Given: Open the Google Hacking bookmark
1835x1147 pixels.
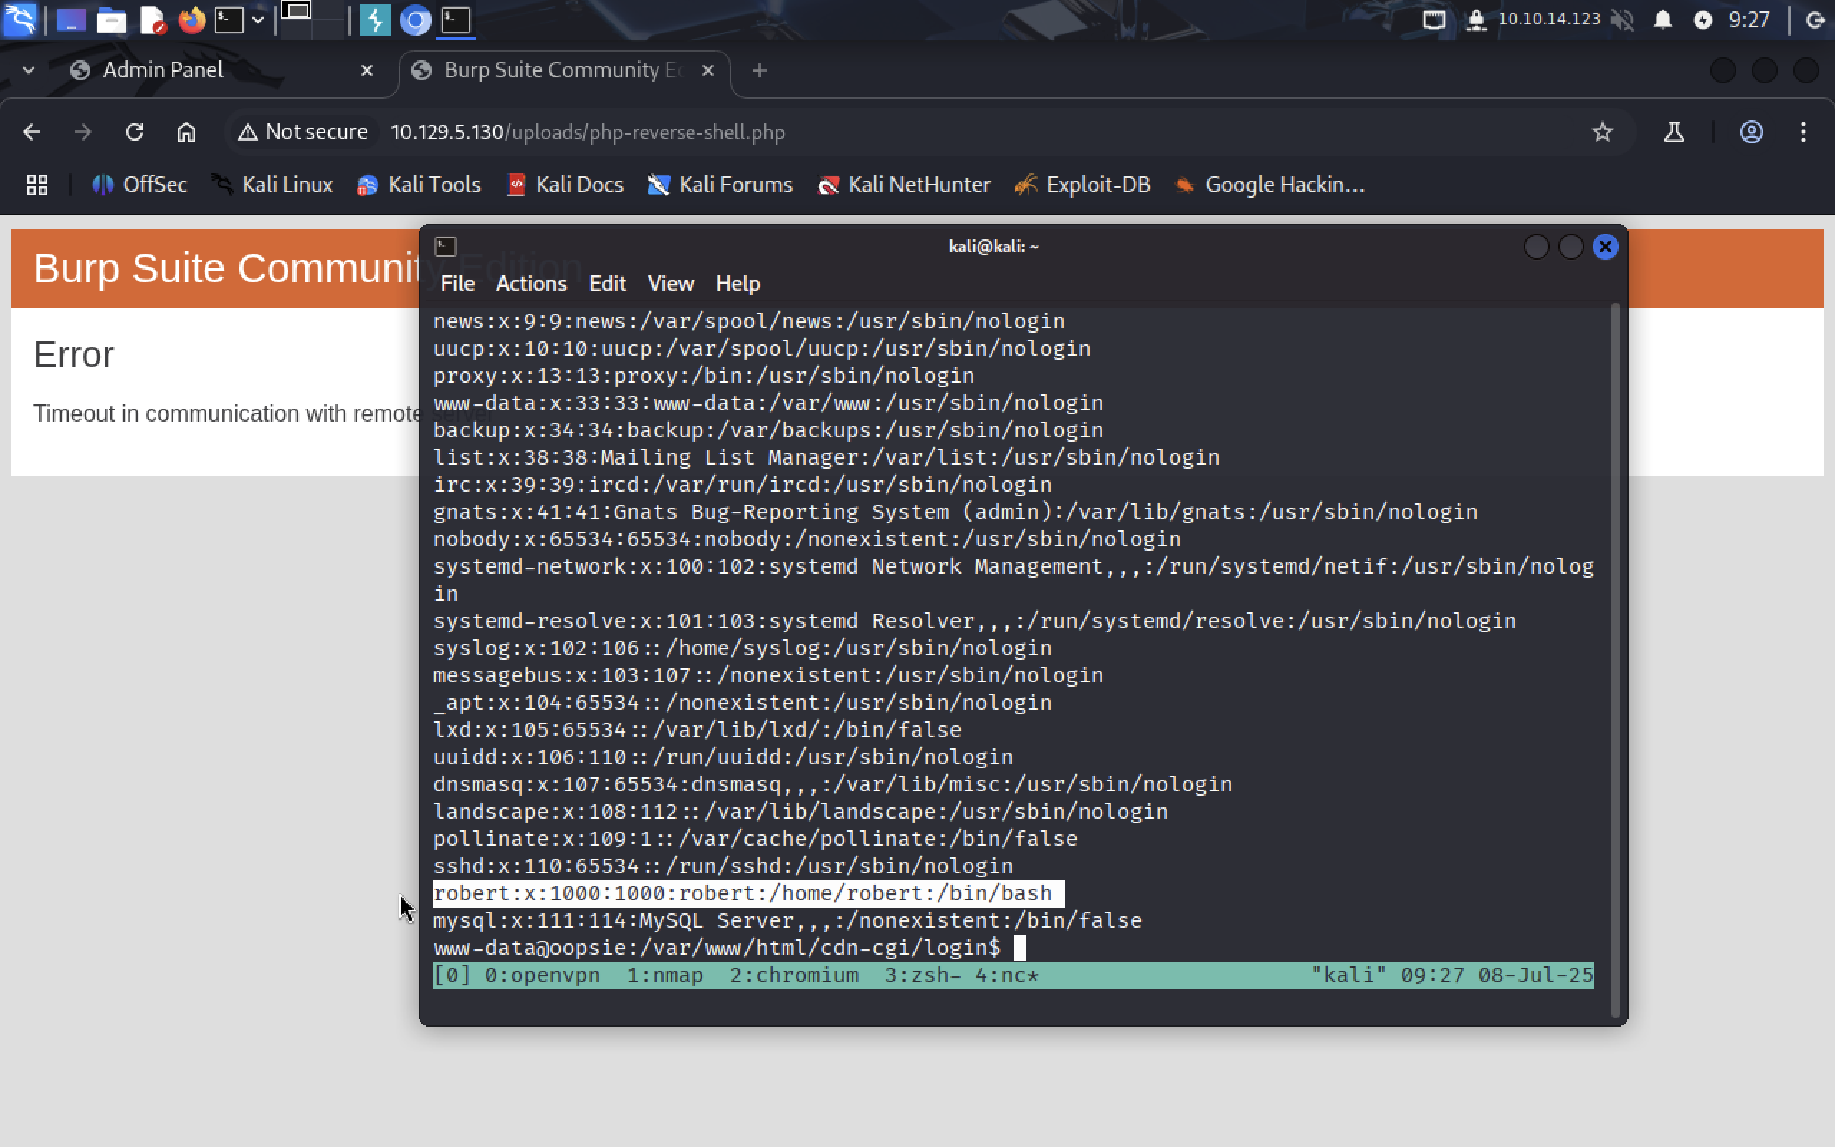Looking at the screenshot, I should click(x=1269, y=185).
